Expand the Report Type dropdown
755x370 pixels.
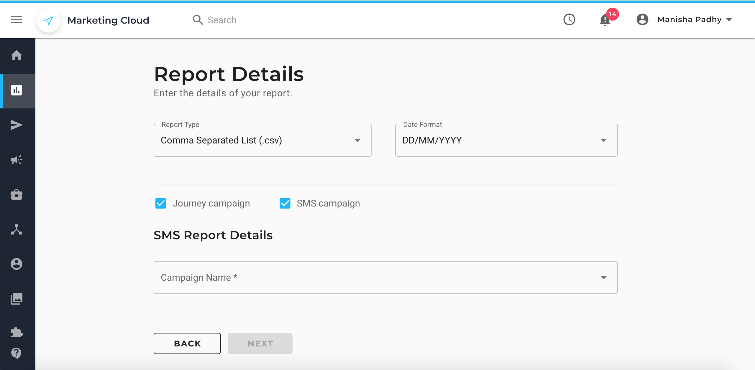click(262, 140)
